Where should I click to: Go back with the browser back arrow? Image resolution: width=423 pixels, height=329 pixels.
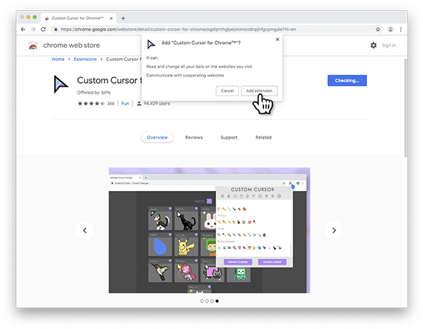(24, 29)
